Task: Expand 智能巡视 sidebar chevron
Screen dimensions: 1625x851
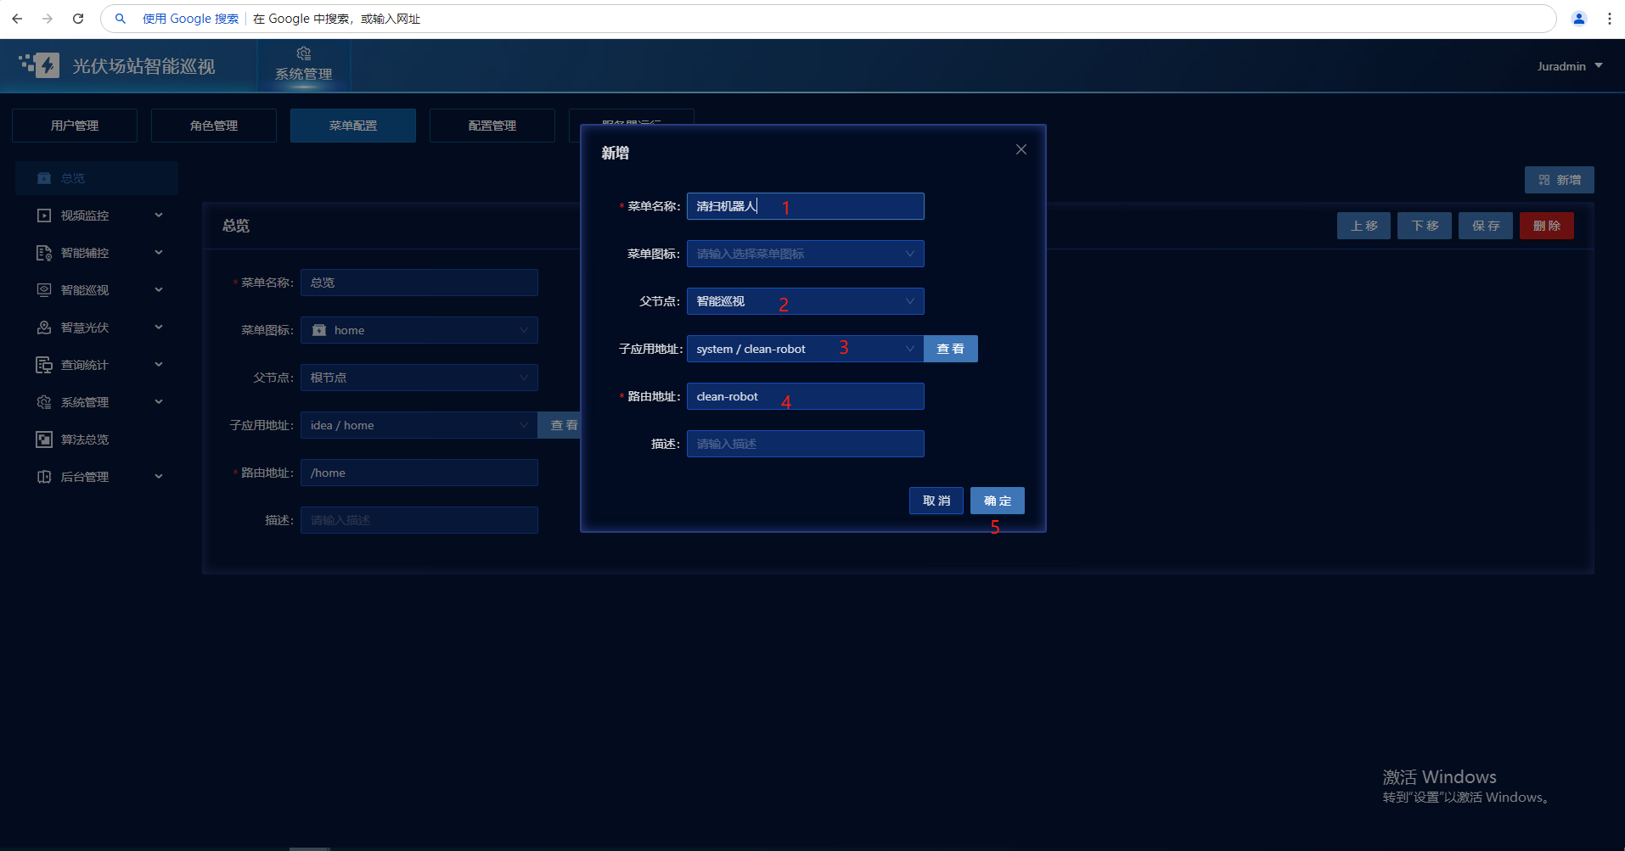Action: pyautogui.click(x=159, y=290)
